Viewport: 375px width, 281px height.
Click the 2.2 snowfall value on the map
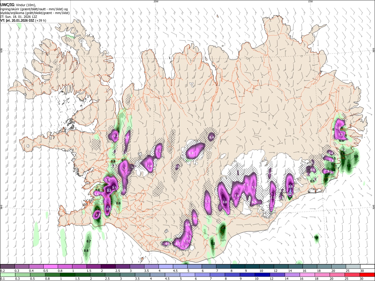pyautogui.click(x=116, y=136)
